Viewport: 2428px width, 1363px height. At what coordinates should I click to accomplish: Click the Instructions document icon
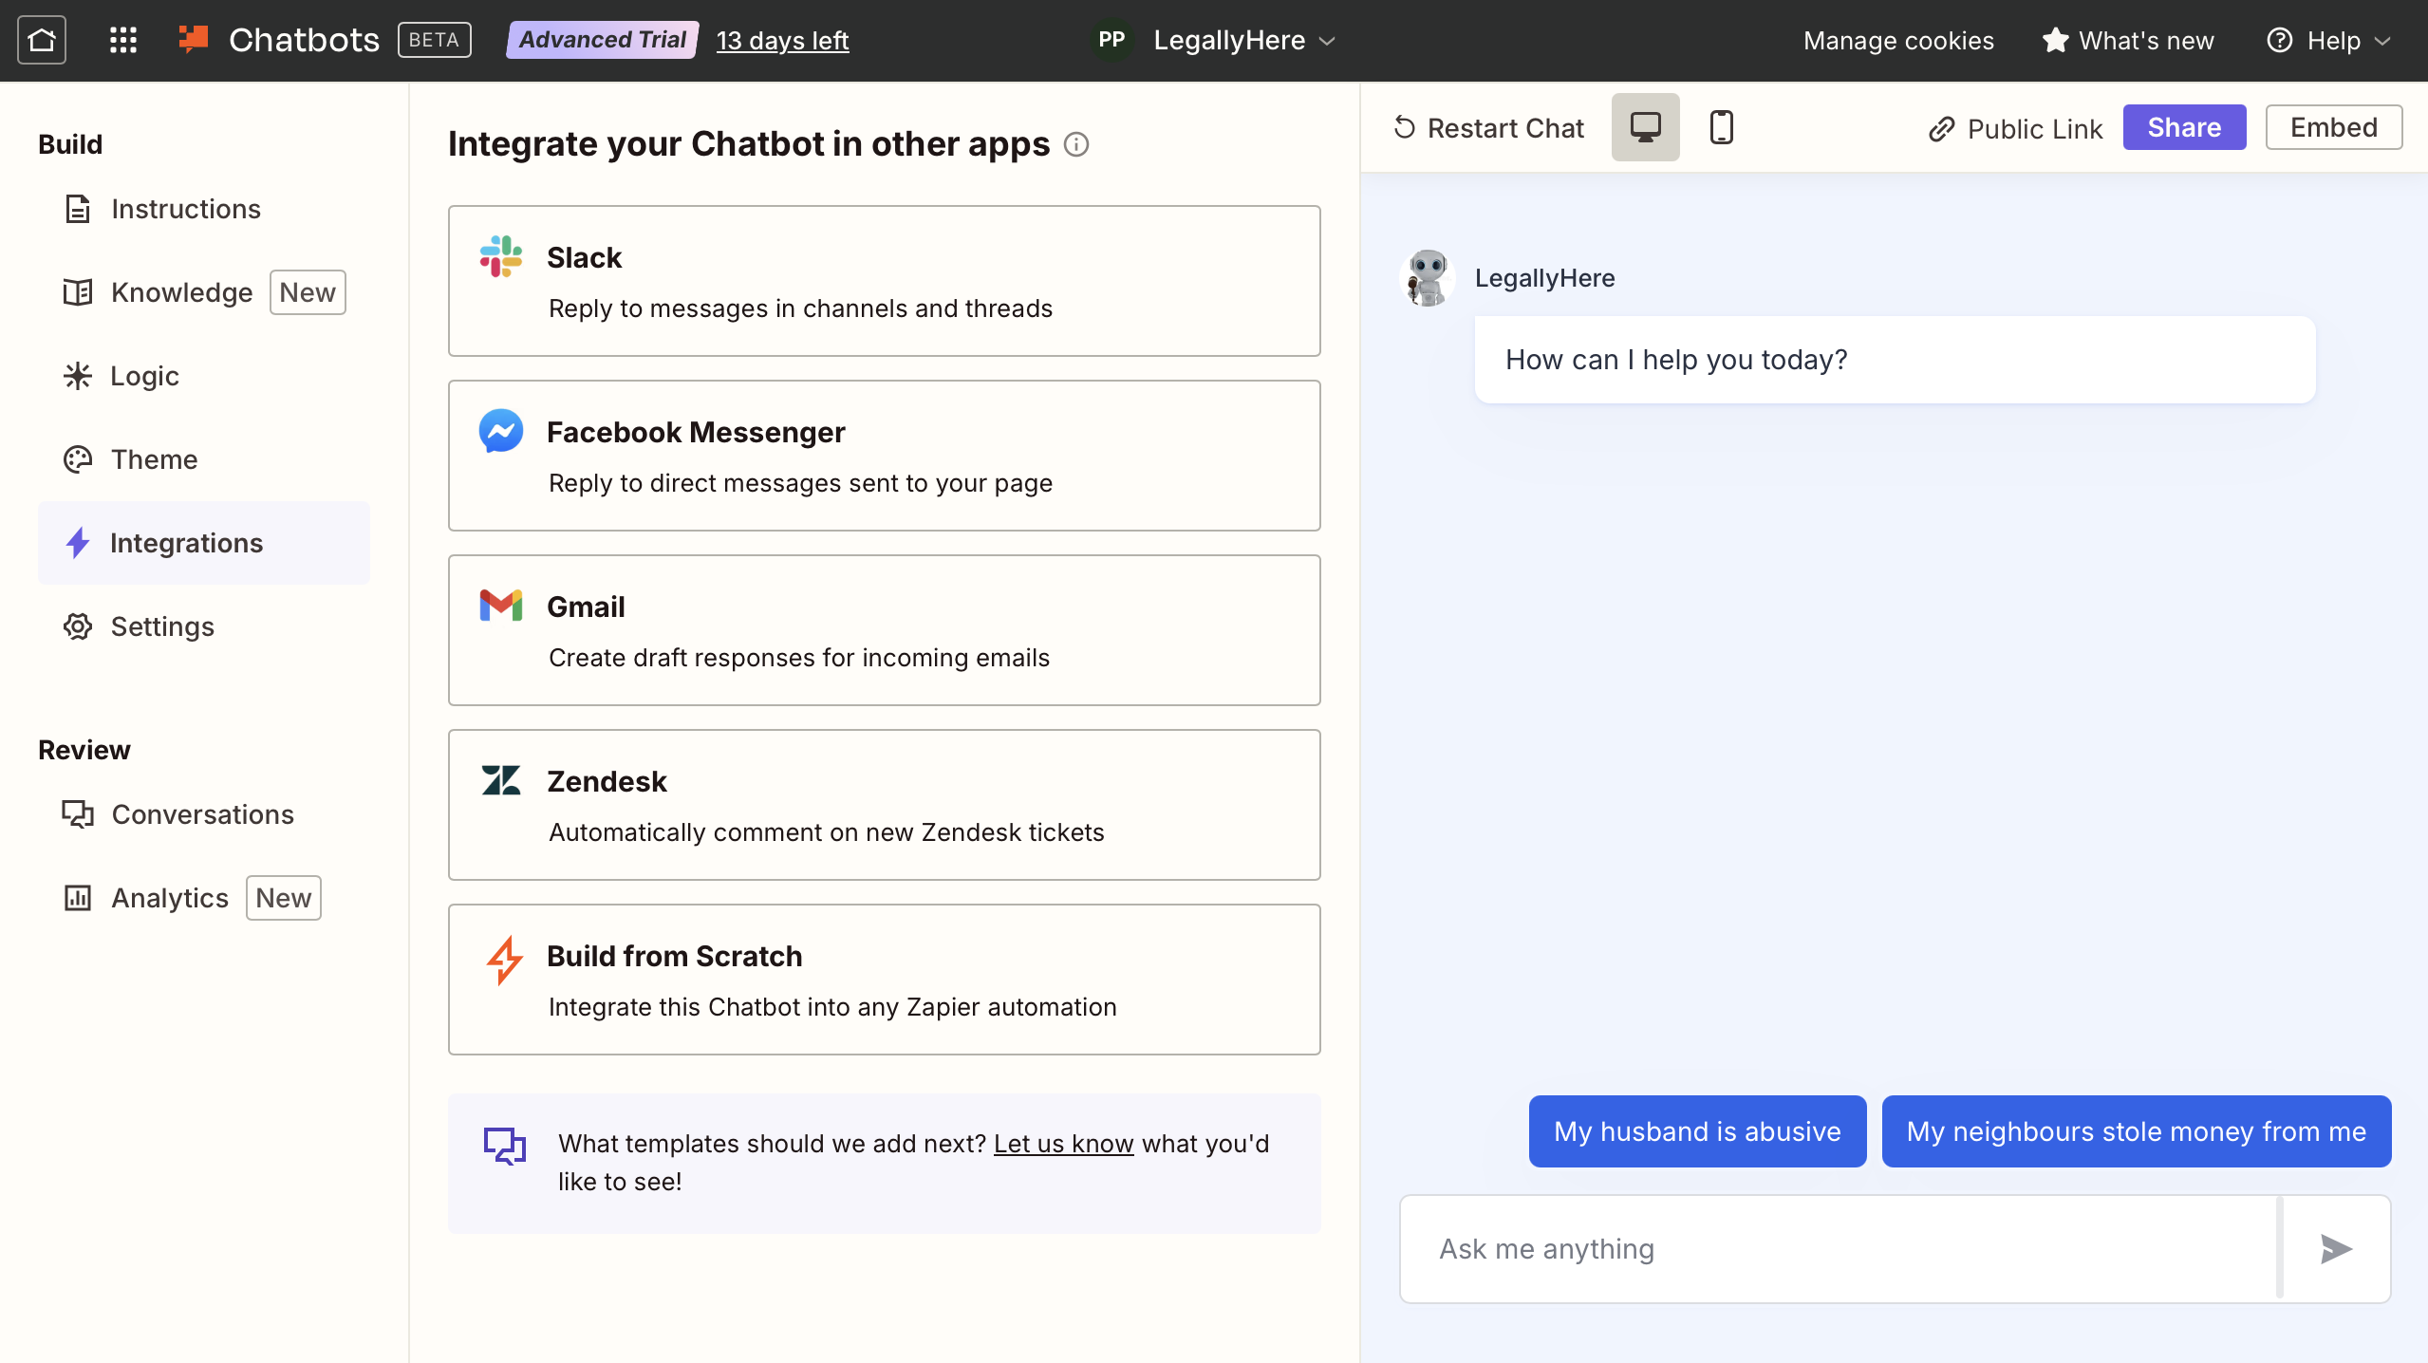point(78,209)
